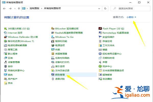Click the 管理工具 icon
Image resolution: width=153 pixels, height=102 pixels.
point(5,49)
